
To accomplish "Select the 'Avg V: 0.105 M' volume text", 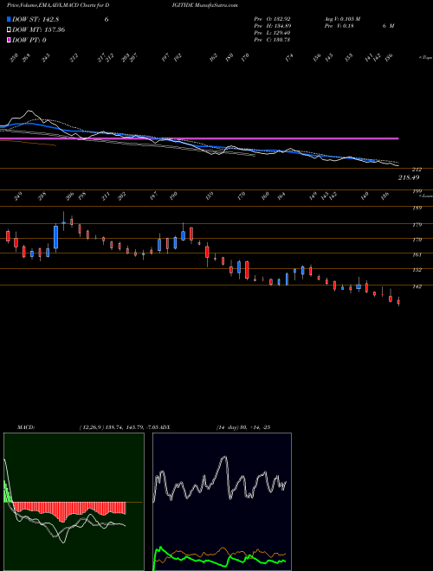I will pos(342,19).
